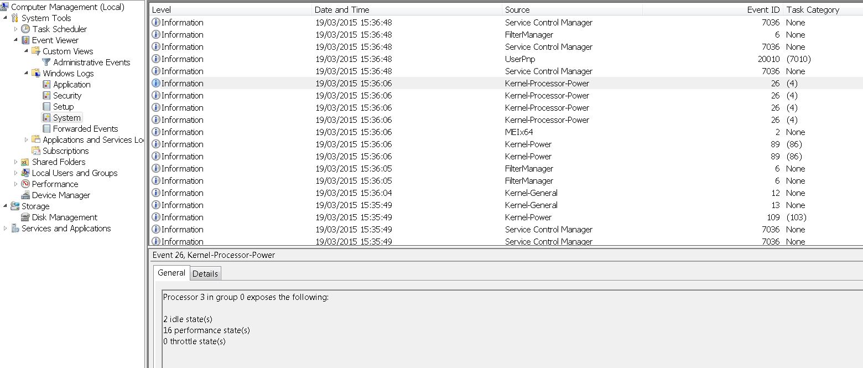
Task: Select the Application log
Action: coord(72,84)
